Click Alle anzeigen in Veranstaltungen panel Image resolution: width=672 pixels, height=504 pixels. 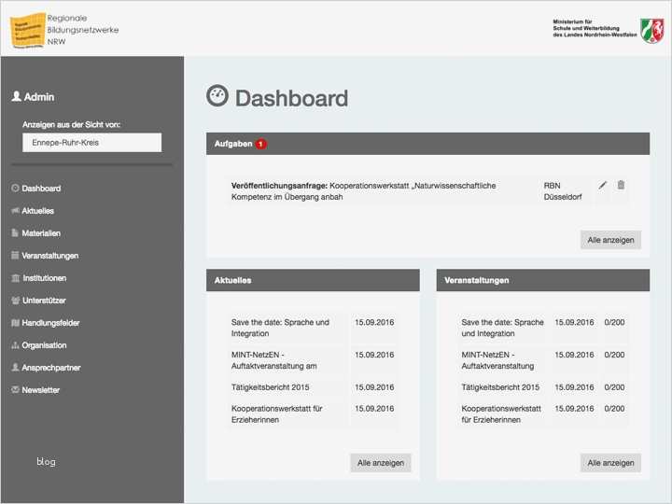[x=610, y=463]
